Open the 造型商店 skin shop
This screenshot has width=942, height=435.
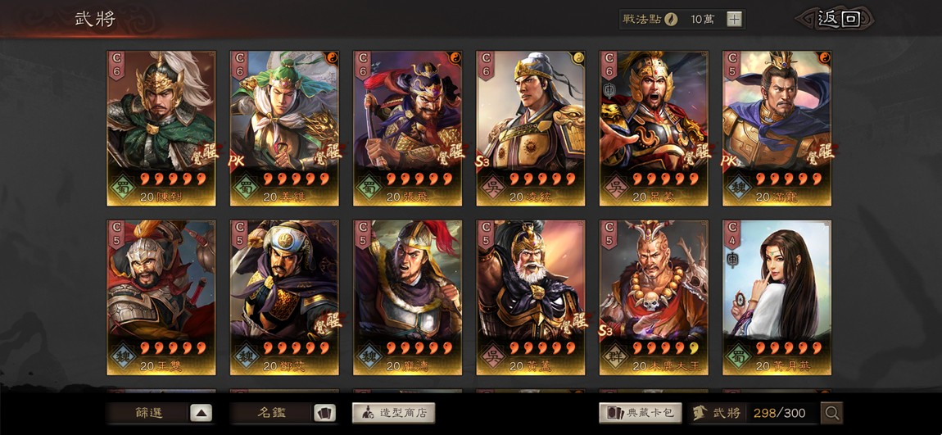point(393,413)
